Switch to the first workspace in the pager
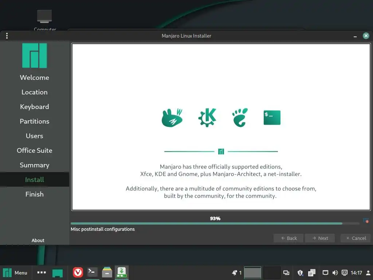 [253, 273]
